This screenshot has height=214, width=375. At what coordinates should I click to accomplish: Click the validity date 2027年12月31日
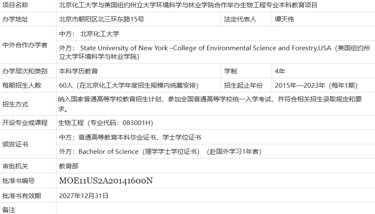84,196
